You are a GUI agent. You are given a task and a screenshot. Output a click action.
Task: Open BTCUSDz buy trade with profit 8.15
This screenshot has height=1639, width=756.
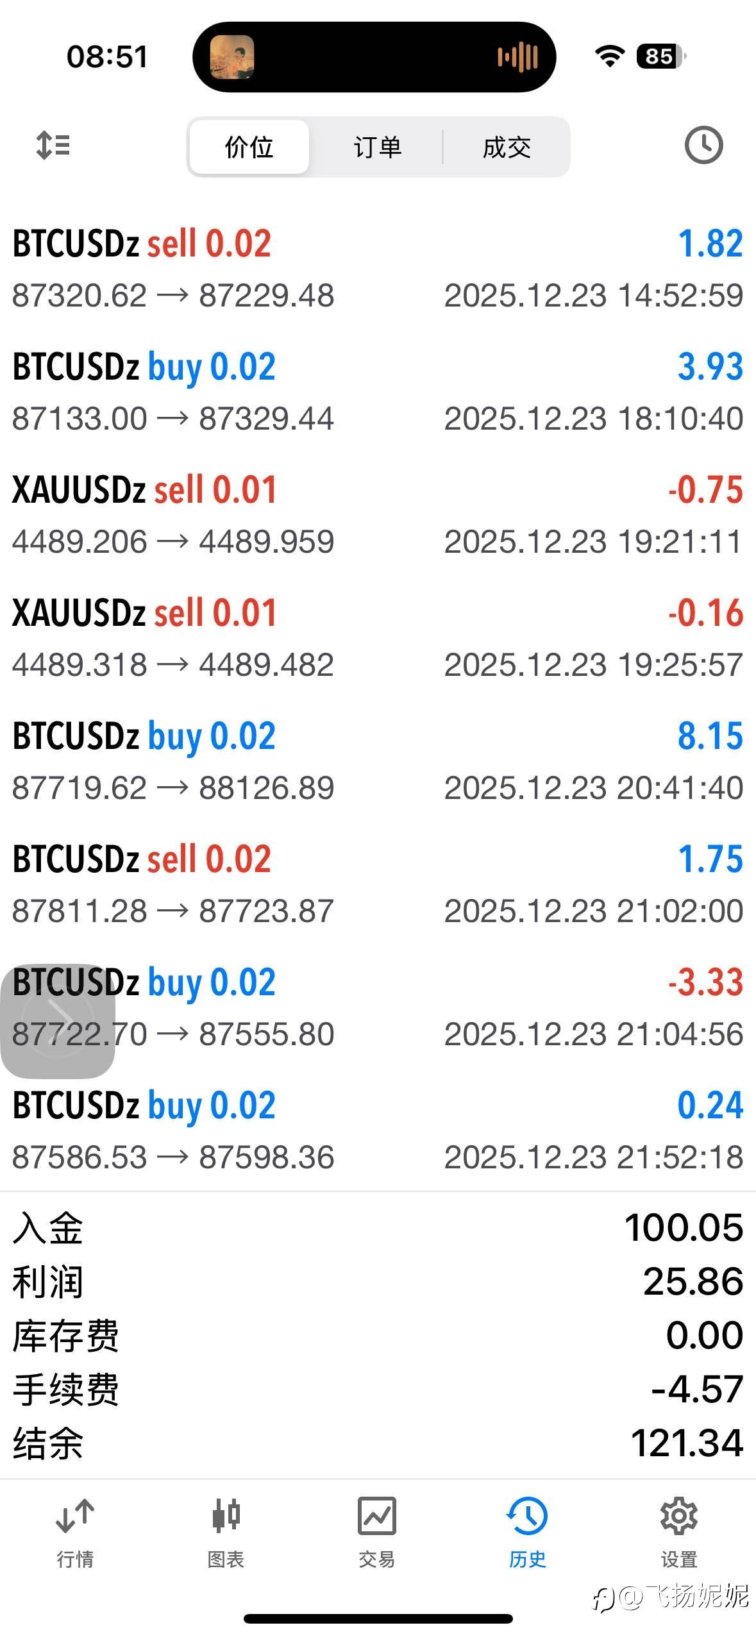coord(378,762)
